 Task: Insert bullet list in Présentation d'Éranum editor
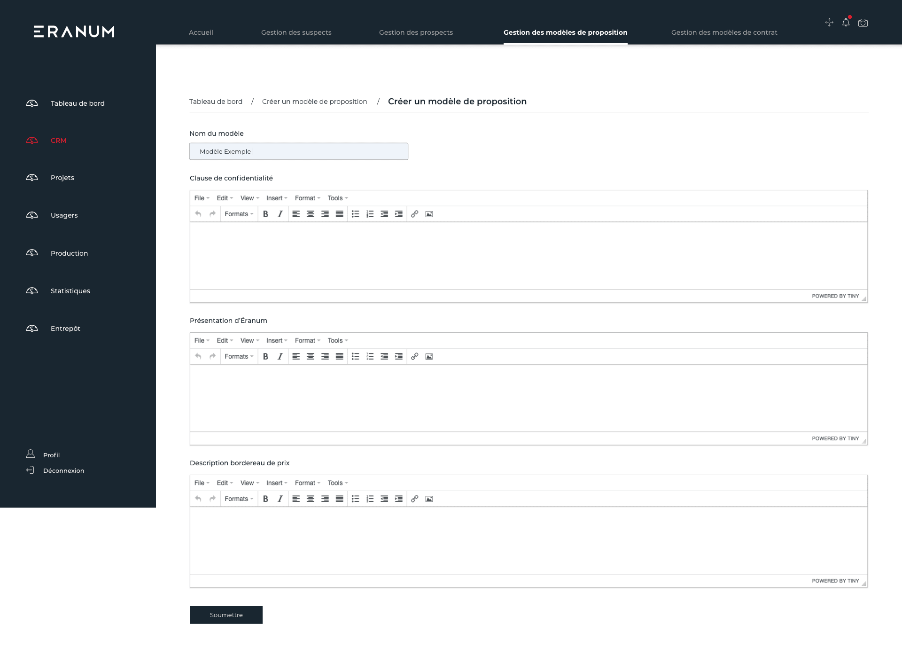356,356
